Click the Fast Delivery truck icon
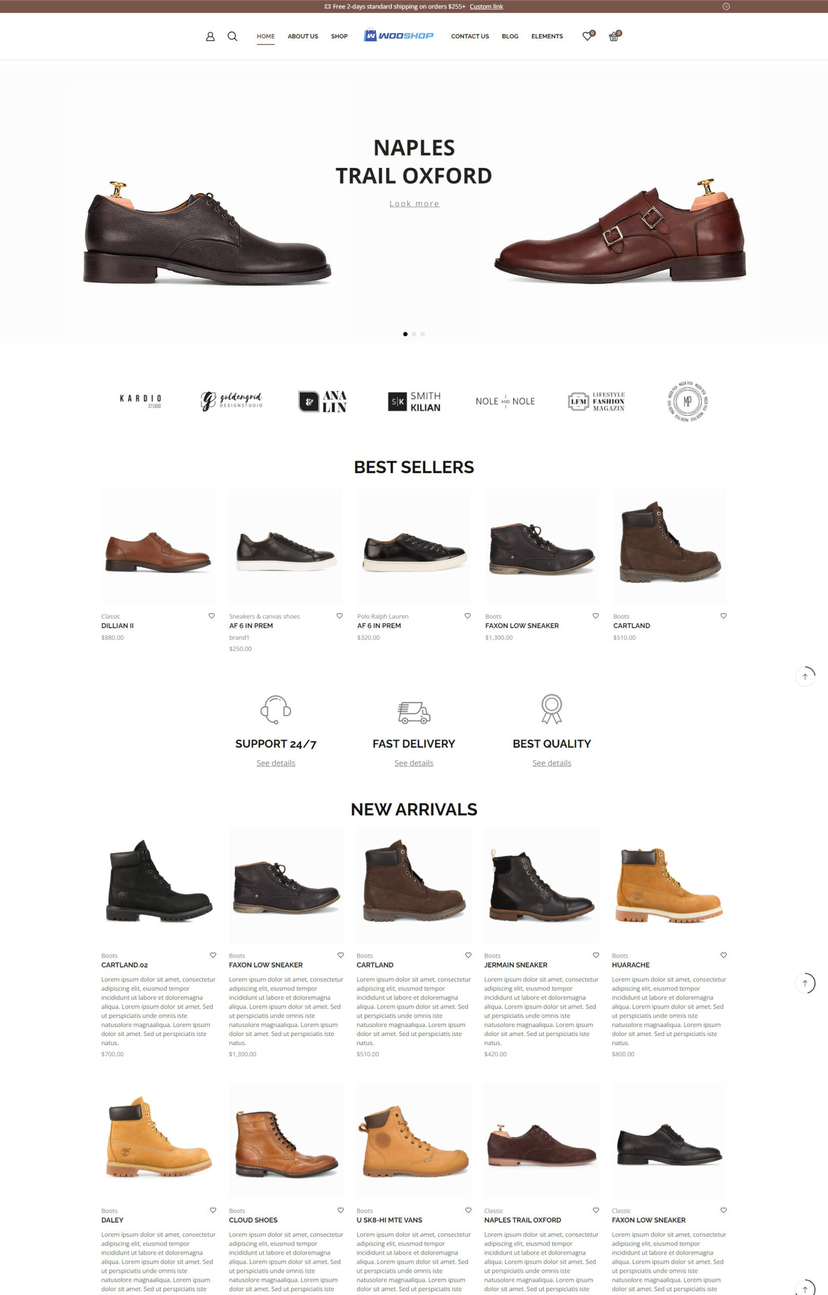 coord(414,712)
